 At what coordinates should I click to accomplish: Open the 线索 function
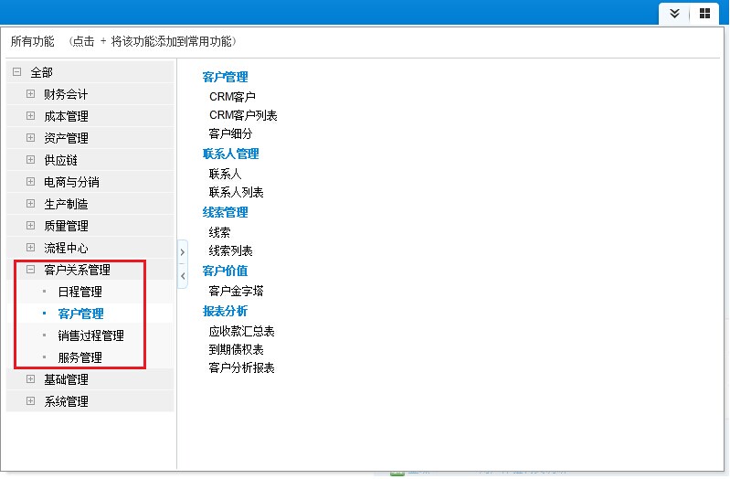click(x=219, y=232)
